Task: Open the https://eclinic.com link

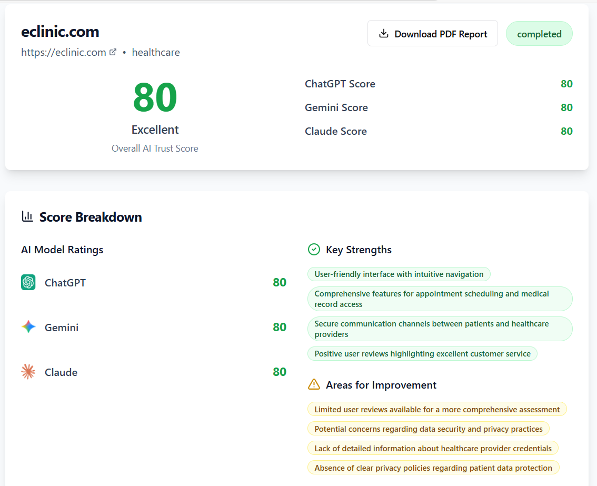Action: (64, 52)
